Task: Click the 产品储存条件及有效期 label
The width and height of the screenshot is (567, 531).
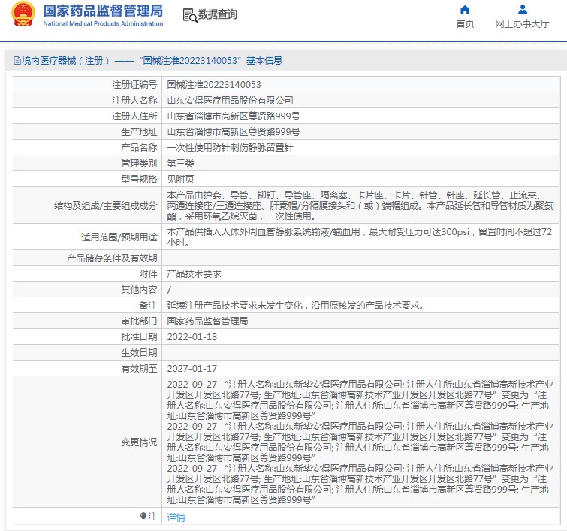Action: tap(112, 258)
